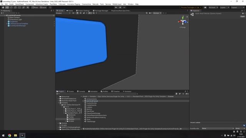Toggle Local/Global handle rotation
Image resolution: width=246 pixels, height=138 pixels.
click(x=43, y=7)
